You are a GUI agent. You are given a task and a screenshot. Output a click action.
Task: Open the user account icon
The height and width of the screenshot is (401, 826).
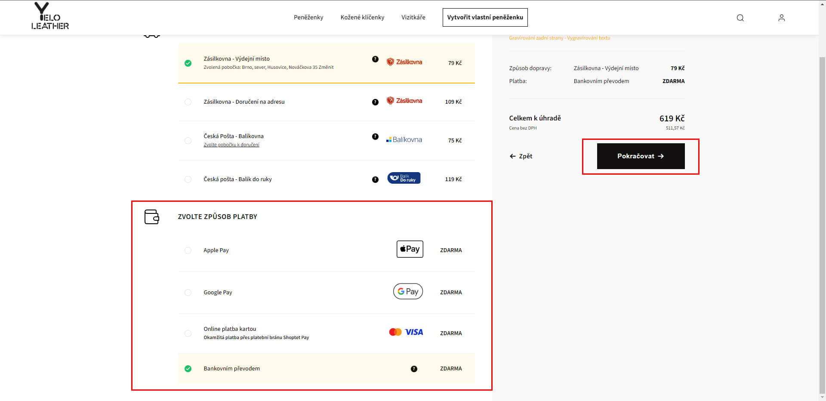click(x=781, y=18)
